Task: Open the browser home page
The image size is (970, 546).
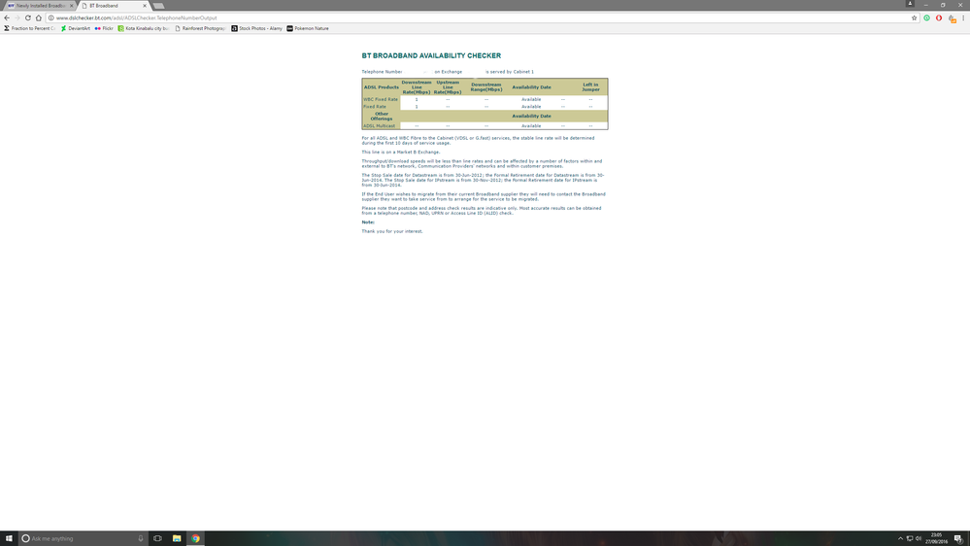Action: pos(39,17)
